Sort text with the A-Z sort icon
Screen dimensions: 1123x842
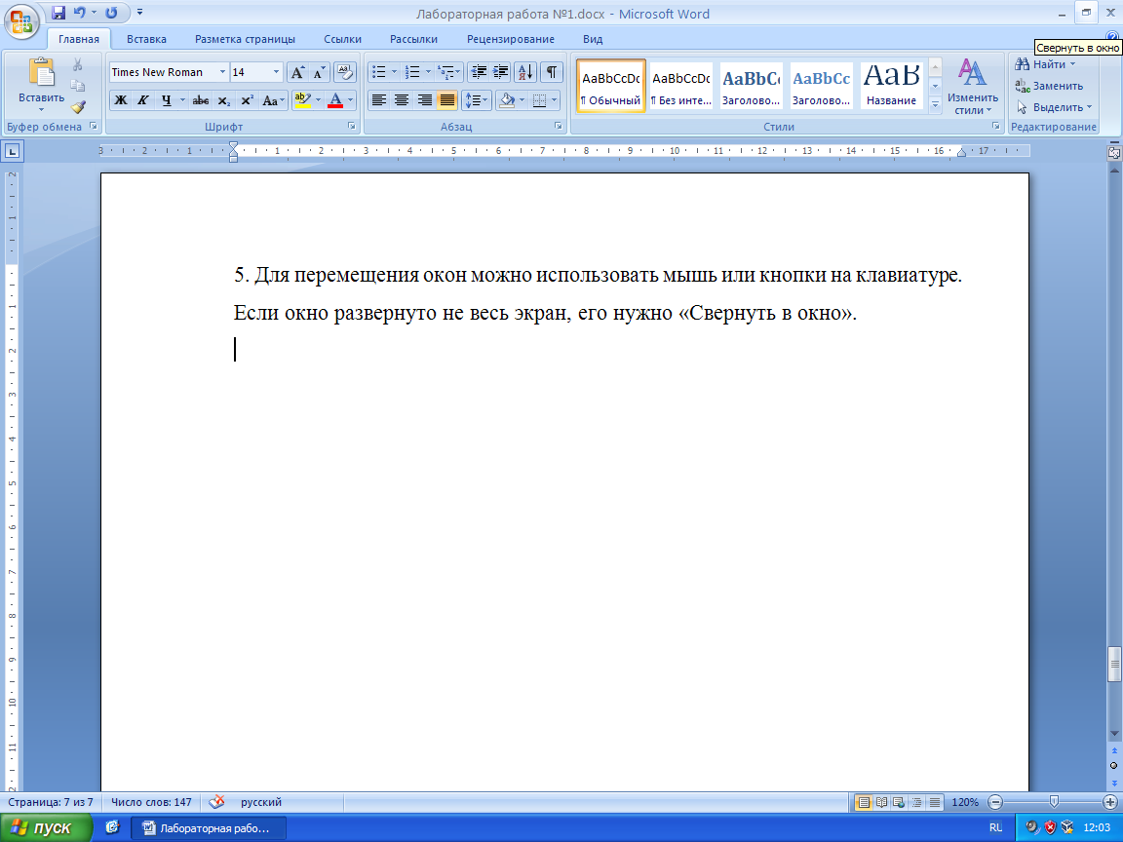click(x=525, y=72)
